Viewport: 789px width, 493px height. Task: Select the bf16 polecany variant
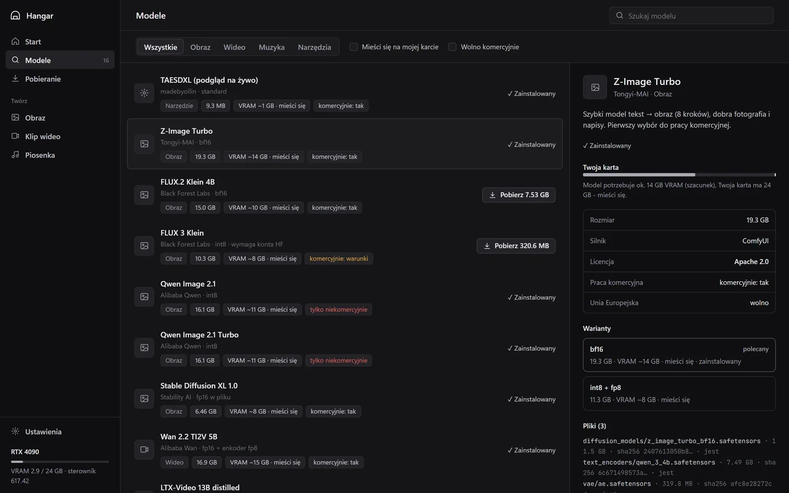coord(679,355)
